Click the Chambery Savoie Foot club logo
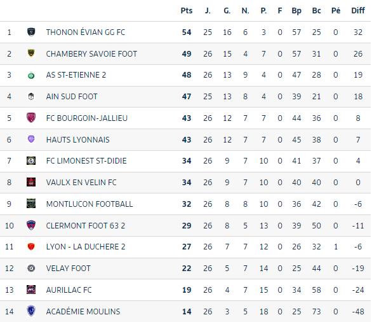372x322 pixels. click(31, 53)
